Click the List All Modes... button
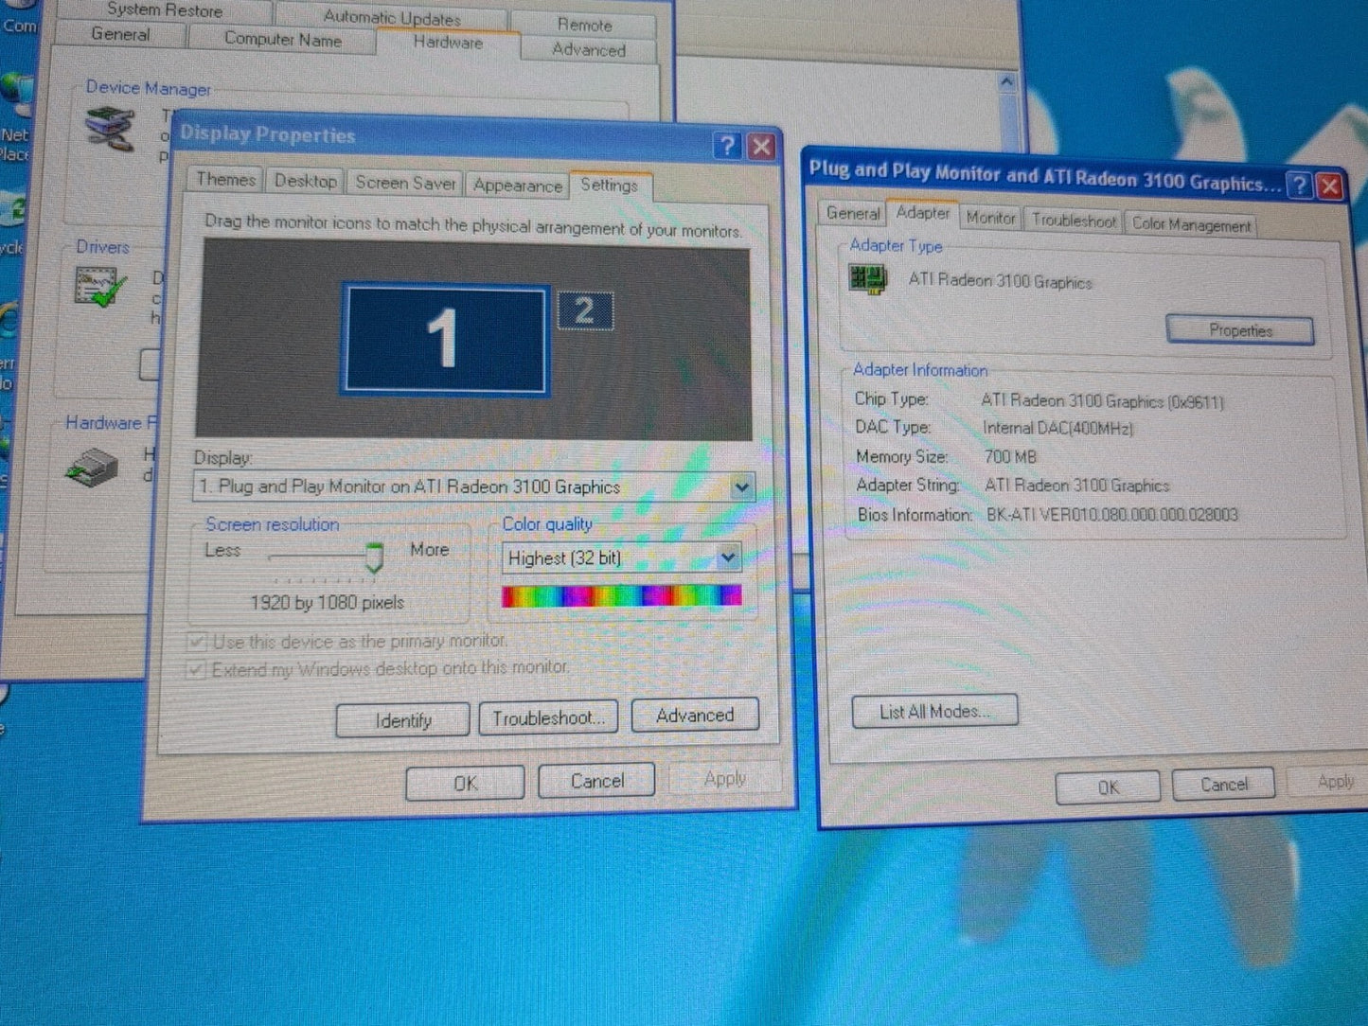The width and height of the screenshot is (1368, 1026). pos(934,711)
